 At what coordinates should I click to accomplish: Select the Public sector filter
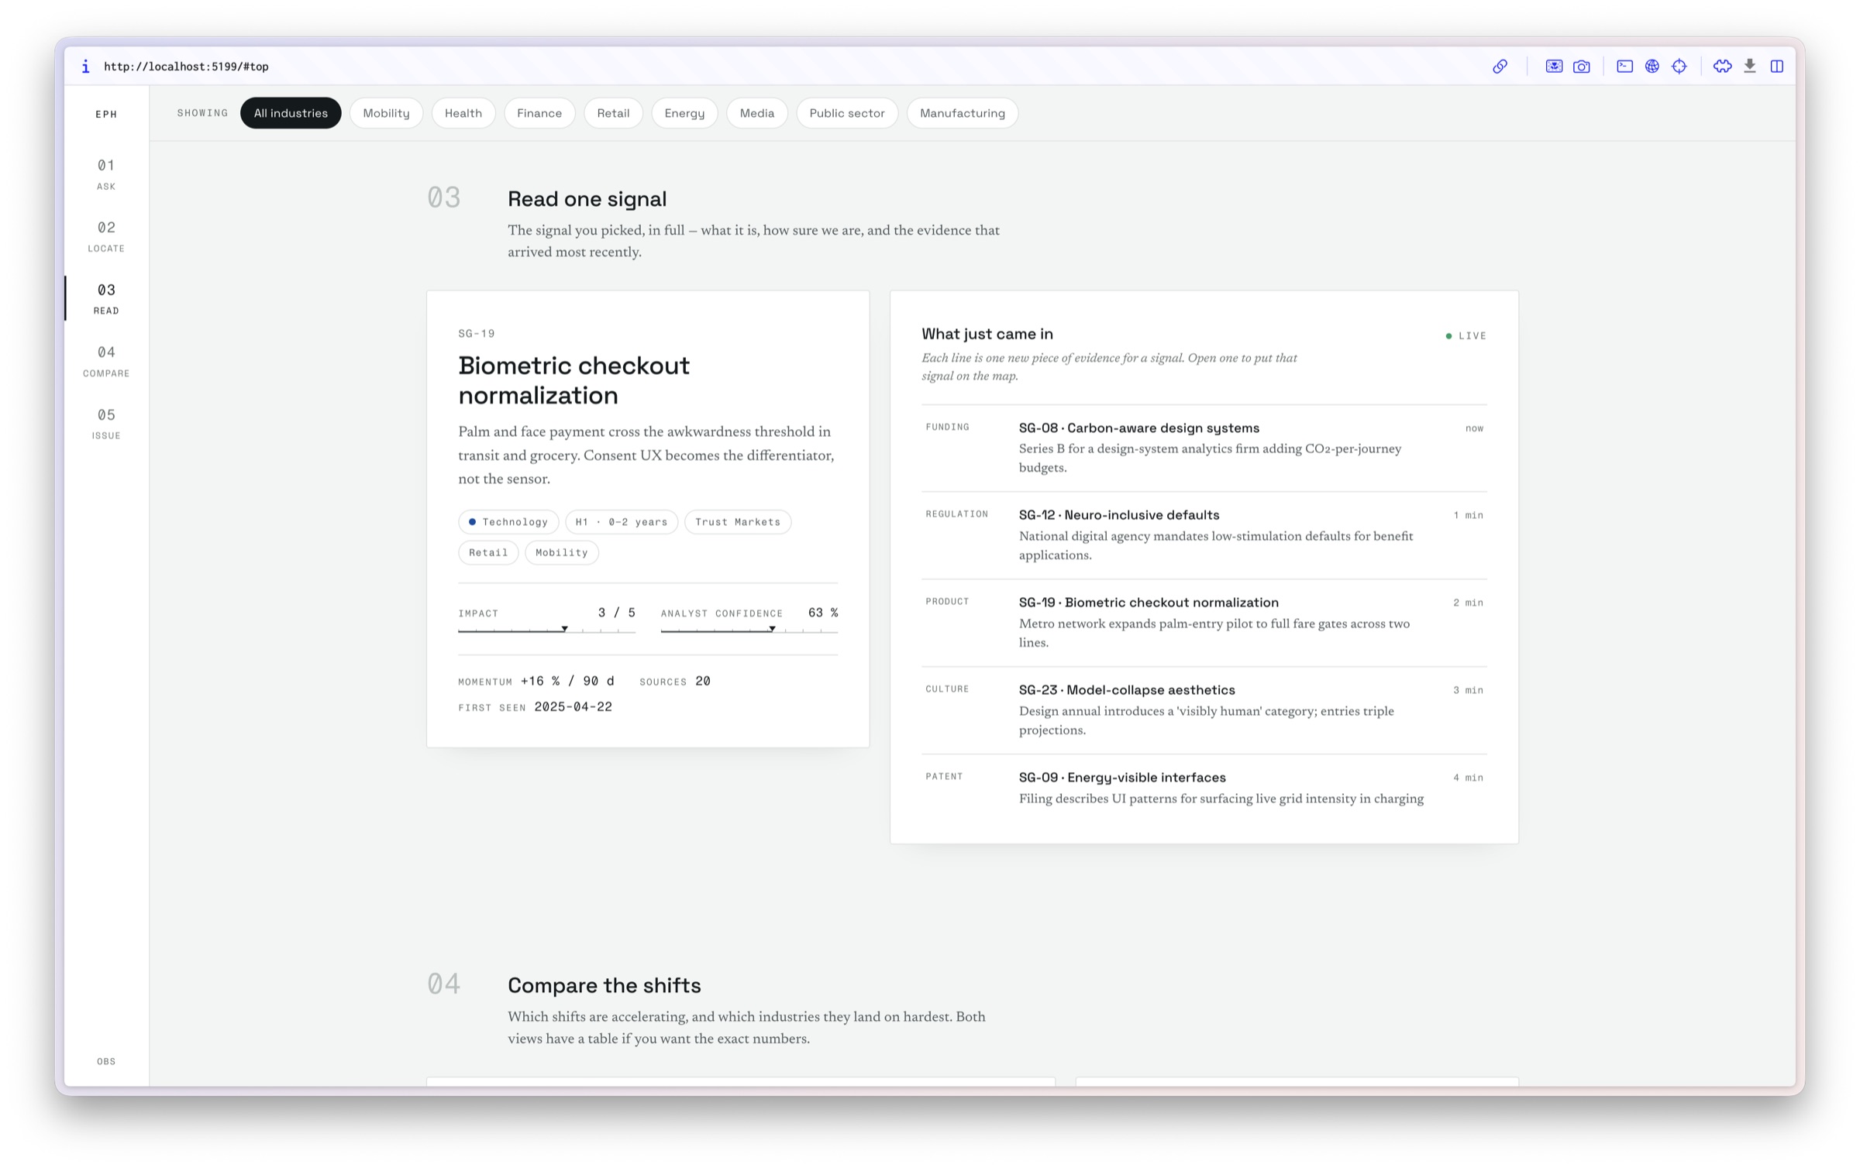point(847,113)
